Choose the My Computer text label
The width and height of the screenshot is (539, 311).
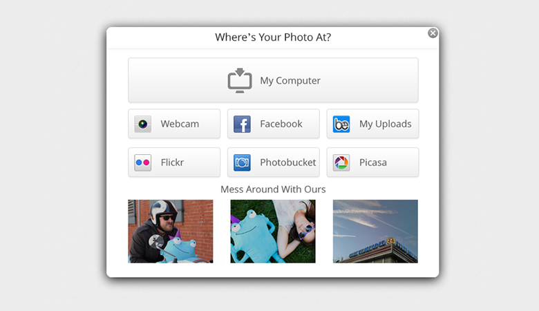[290, 81]
